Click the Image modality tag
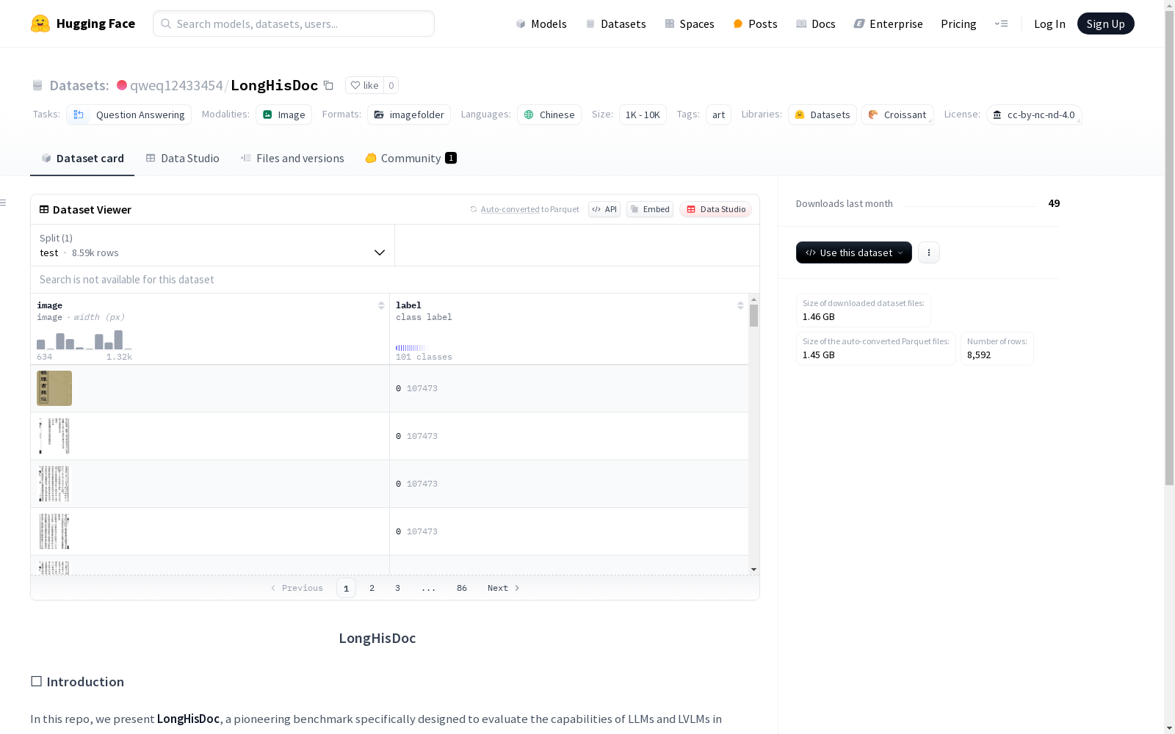The height and width of the screenshot is (734, 1175). [x=284, y=115]
